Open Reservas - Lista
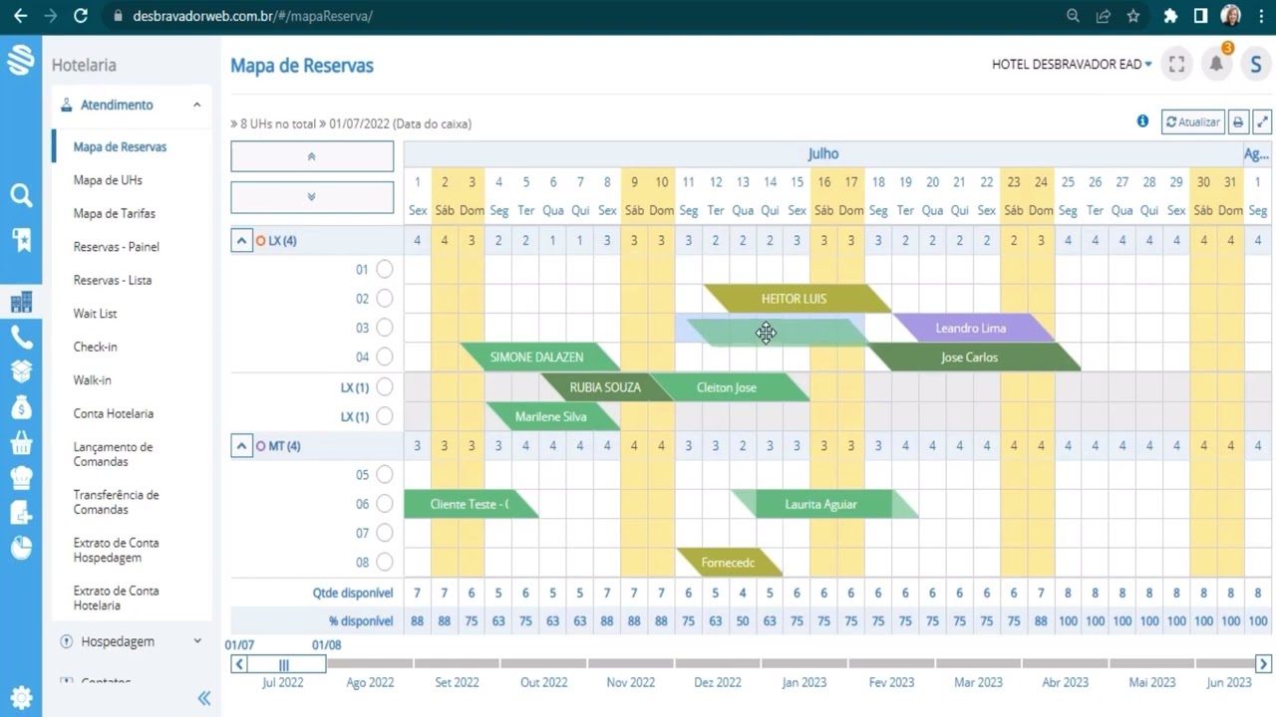 pyautogui.click(x=113, y=280)
